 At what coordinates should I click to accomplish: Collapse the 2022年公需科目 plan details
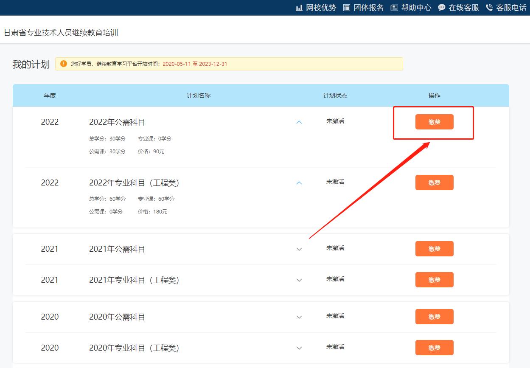pyautogui.click(x=299, y=122)
